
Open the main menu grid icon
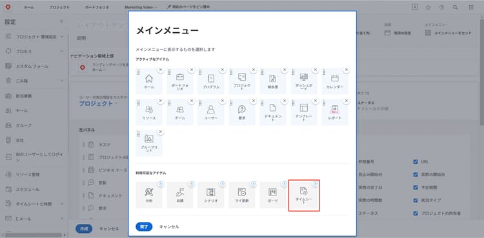point(471,7)
